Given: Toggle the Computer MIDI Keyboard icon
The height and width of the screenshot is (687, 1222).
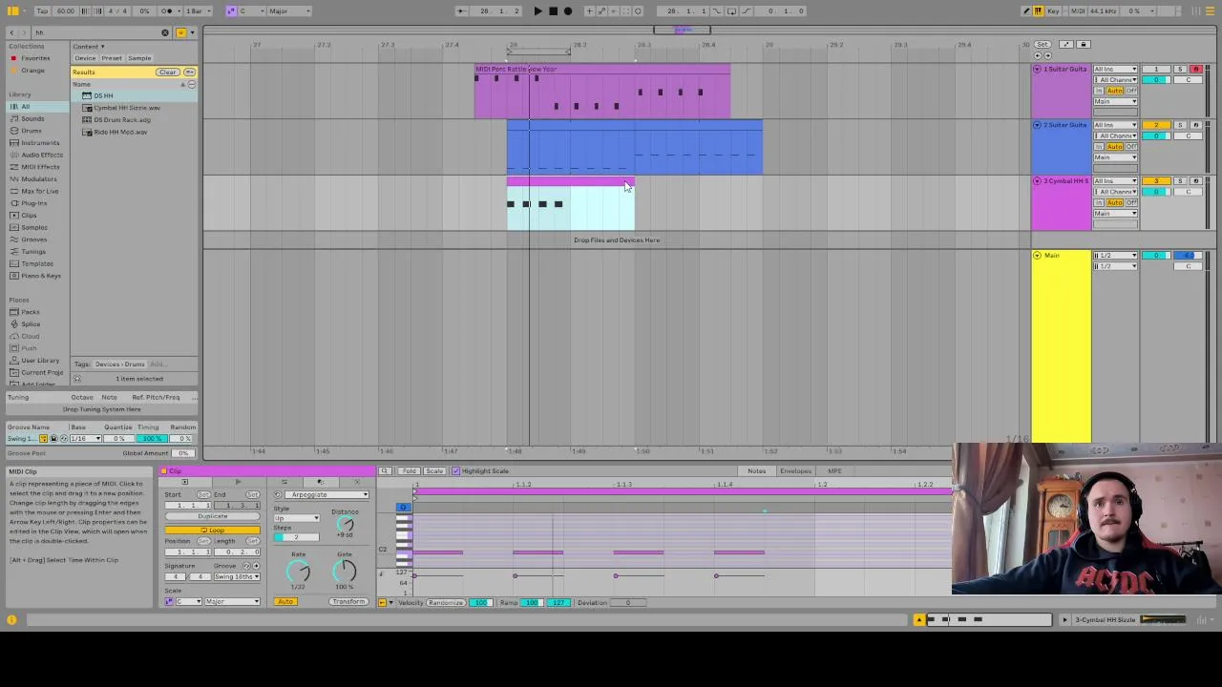Looking at the screenshot, I should pos(1039,11).
